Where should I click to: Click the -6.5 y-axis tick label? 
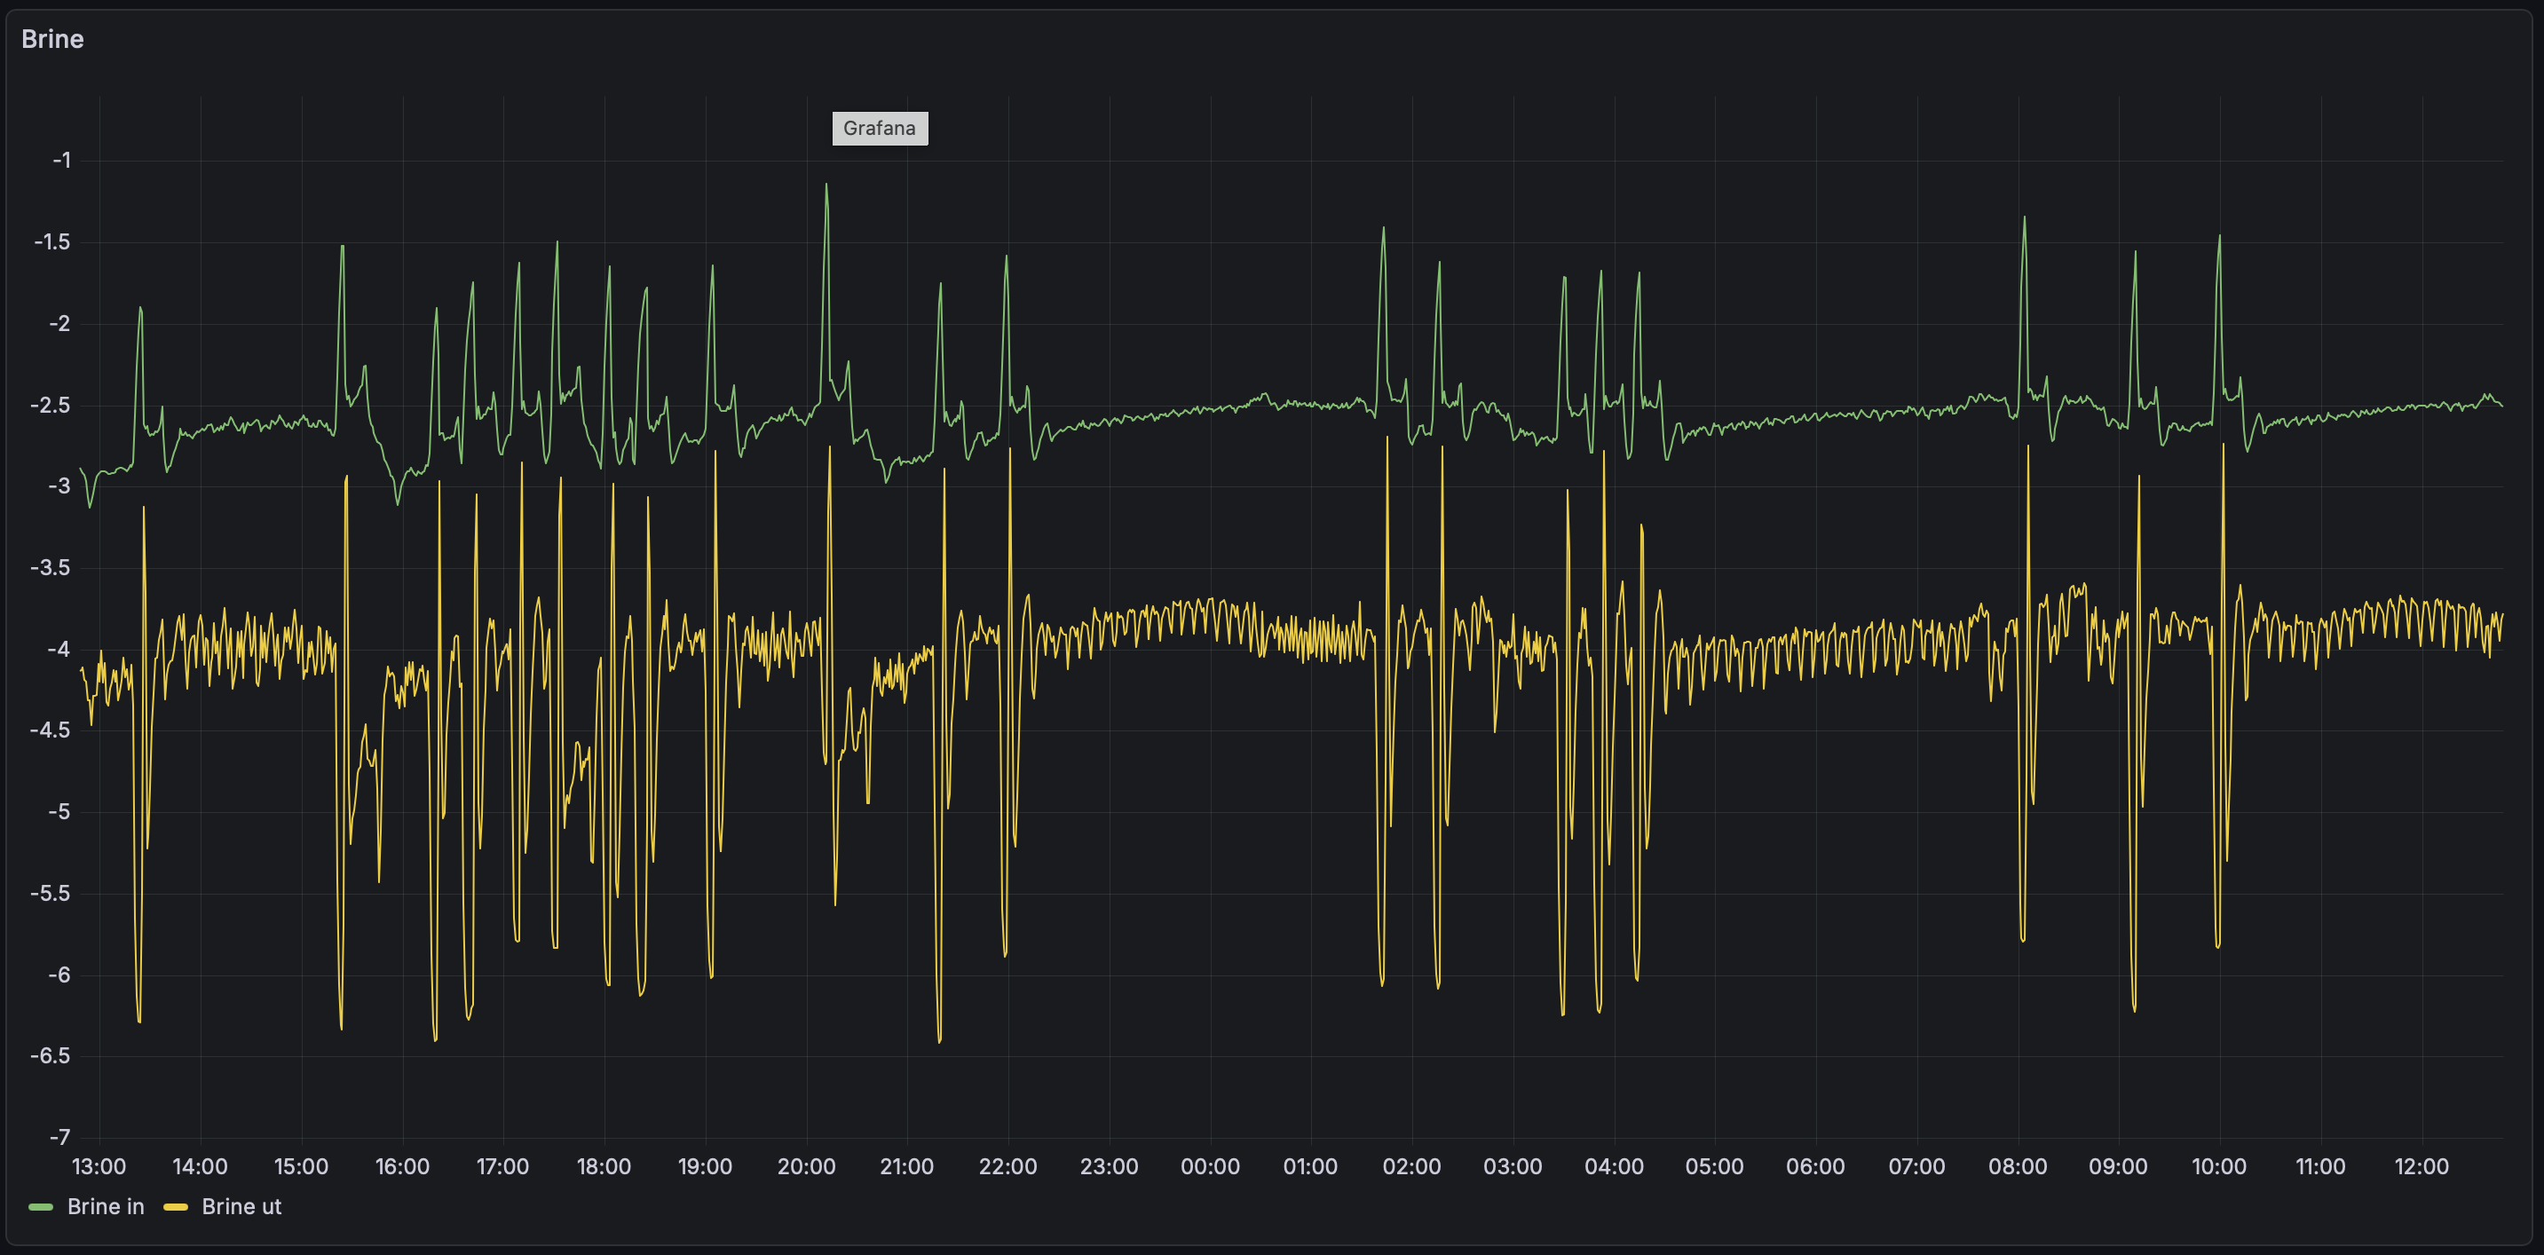pyautogui.click(x=51, y=1055)
